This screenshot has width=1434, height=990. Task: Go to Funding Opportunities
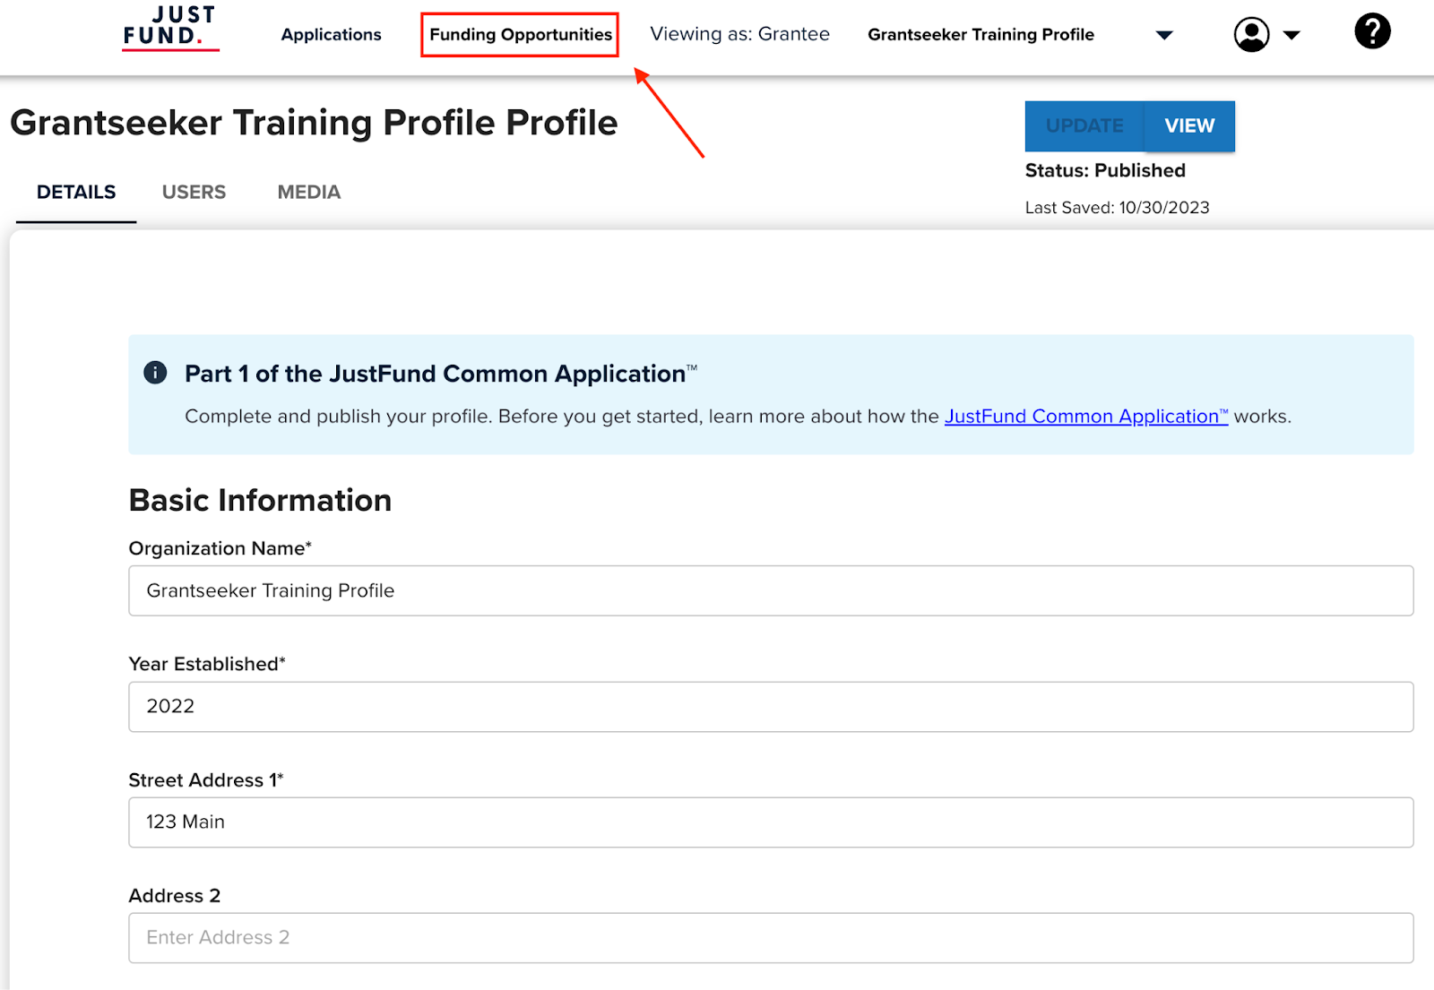tap(521, 35)
